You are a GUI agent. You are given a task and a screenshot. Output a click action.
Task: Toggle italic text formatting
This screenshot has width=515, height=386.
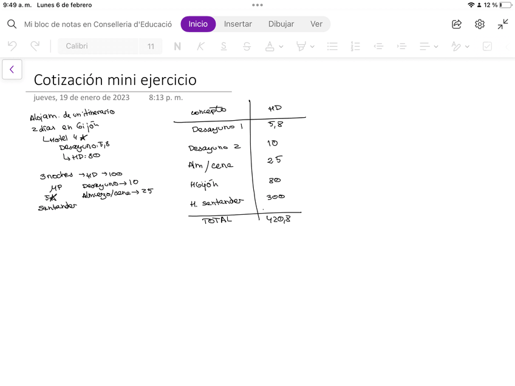200,46
